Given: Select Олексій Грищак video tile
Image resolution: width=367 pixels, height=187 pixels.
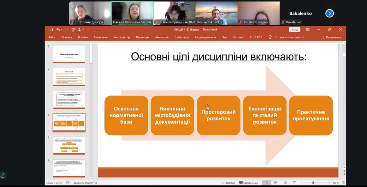Looking at the screenshot, I should tap(175, 13).
